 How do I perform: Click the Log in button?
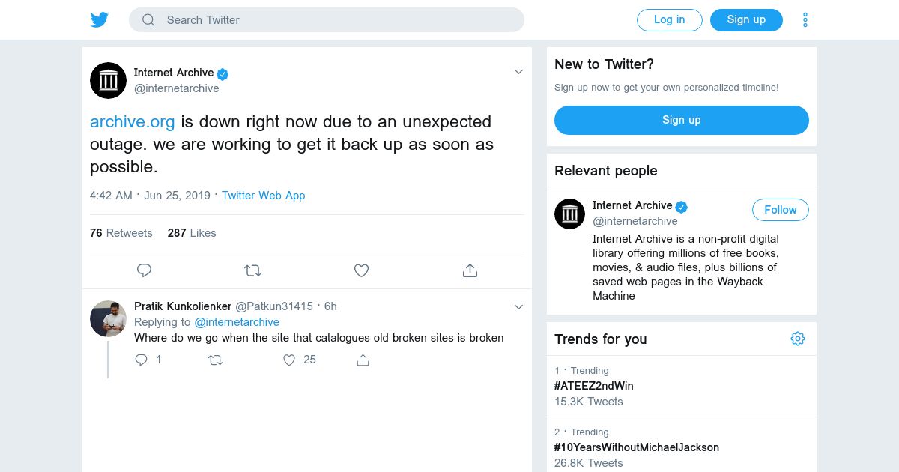click(x=669, y=20)
